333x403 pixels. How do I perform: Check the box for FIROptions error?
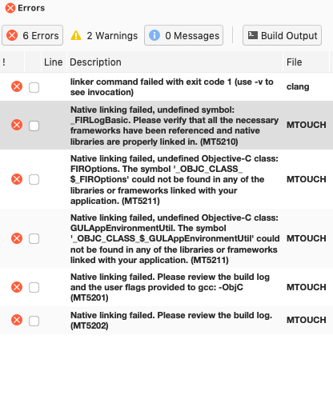34,180
